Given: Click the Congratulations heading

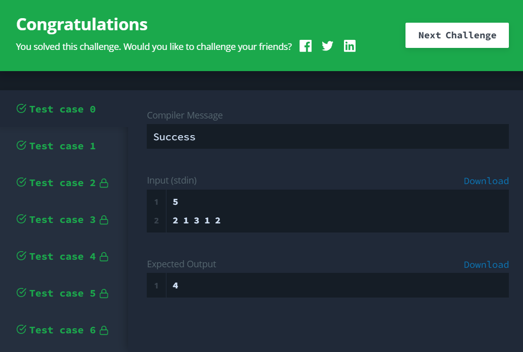Looking at the screenshot, I should 82,24.
